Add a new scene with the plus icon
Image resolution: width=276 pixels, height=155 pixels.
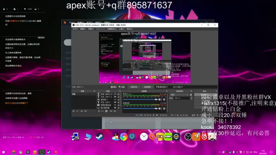[73, 111]
